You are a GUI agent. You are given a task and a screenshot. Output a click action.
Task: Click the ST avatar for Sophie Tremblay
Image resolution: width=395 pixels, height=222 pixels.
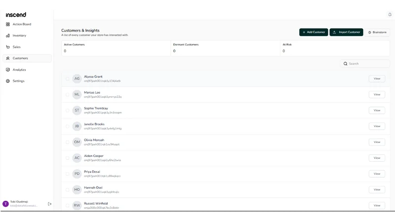point(77,110)
